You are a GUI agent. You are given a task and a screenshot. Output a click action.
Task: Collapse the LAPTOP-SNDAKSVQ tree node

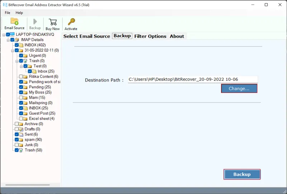pos(4,35)
